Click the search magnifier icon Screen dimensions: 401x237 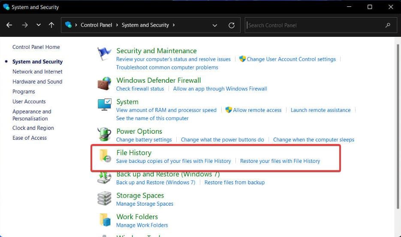coord(388,25)
